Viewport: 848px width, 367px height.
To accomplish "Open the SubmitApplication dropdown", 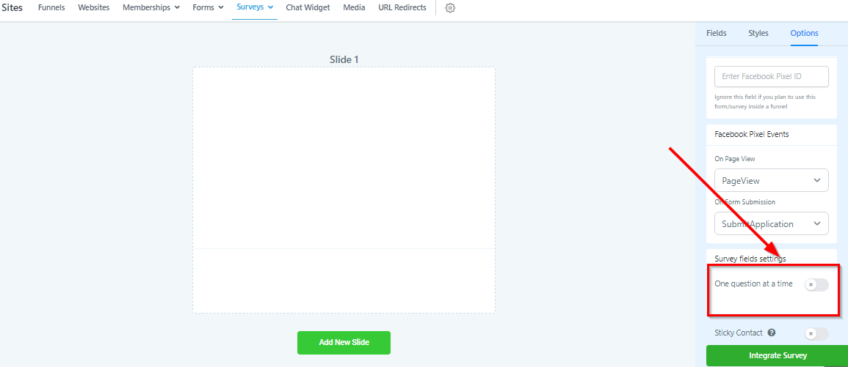I will click(771, 223).
